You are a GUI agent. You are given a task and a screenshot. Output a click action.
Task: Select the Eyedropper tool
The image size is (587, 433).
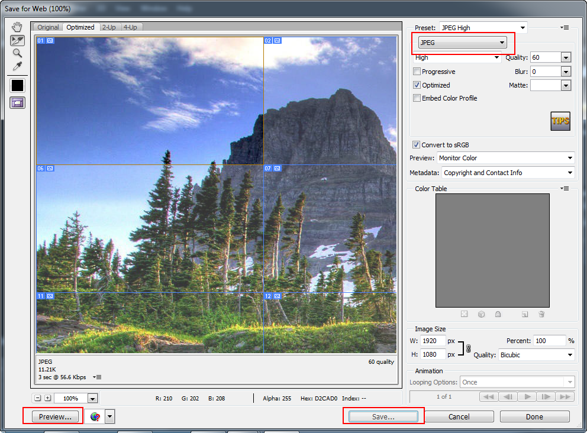point(17,67)
